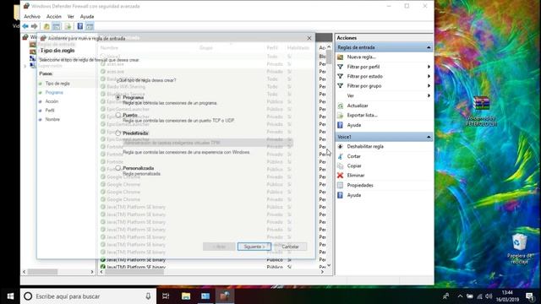The width and height of the screenshot is (541, 304).
Task: Click the red Eliminar X icon
Action: point(340,175)
